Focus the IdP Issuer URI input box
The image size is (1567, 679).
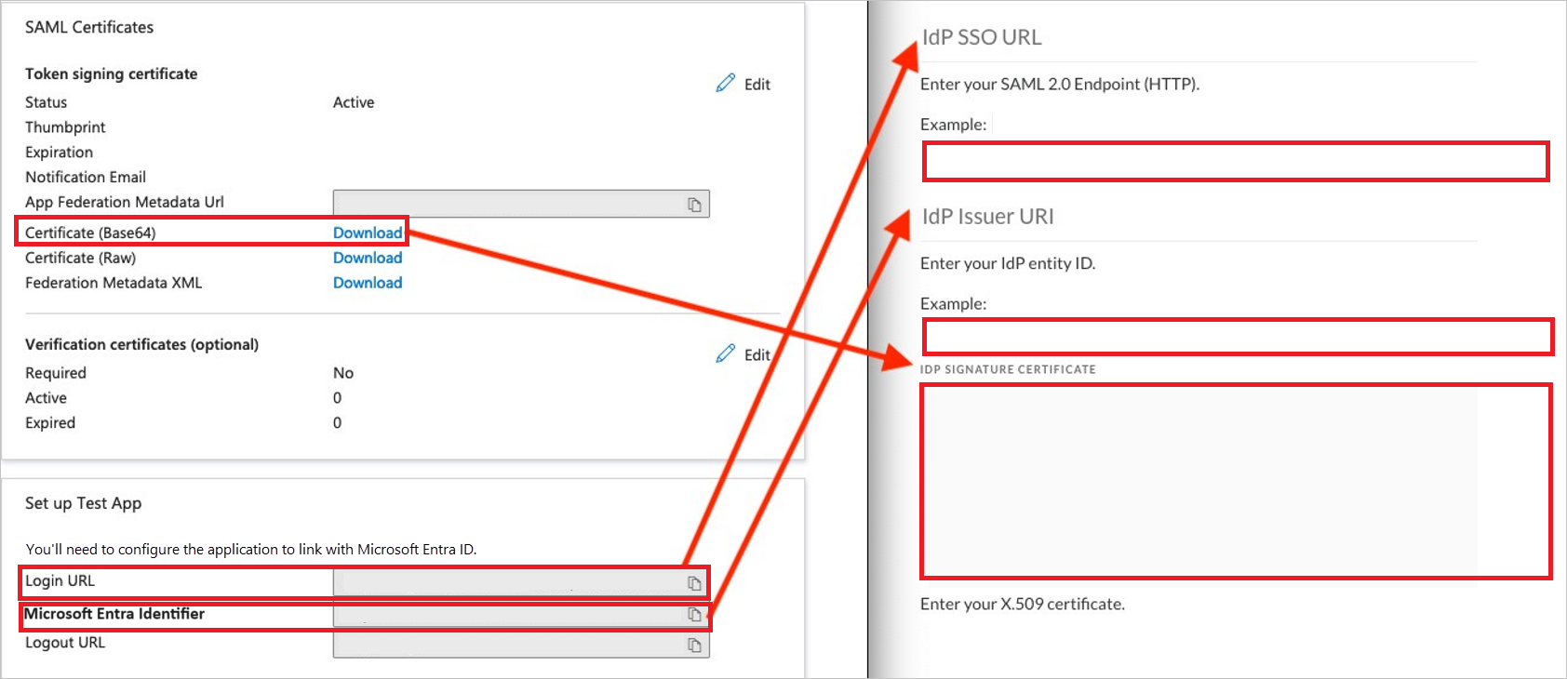click(x=1238, y=336)
